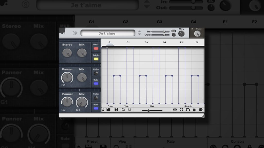Open the E1 envelope tab
Viewport: 264px width, 148px height.
click(x=181, y=42)
